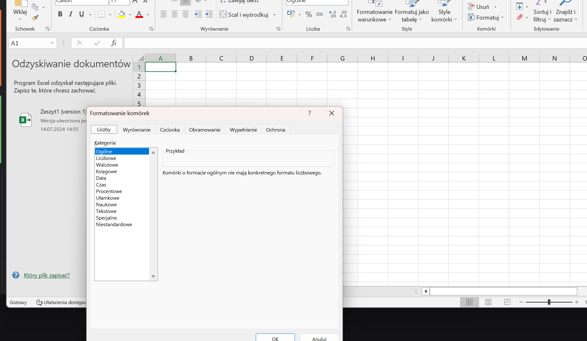Expand the Name Box dropdown
Image resolution: width=587 pixels, height=341 pixels.
[x=52, y=43]
